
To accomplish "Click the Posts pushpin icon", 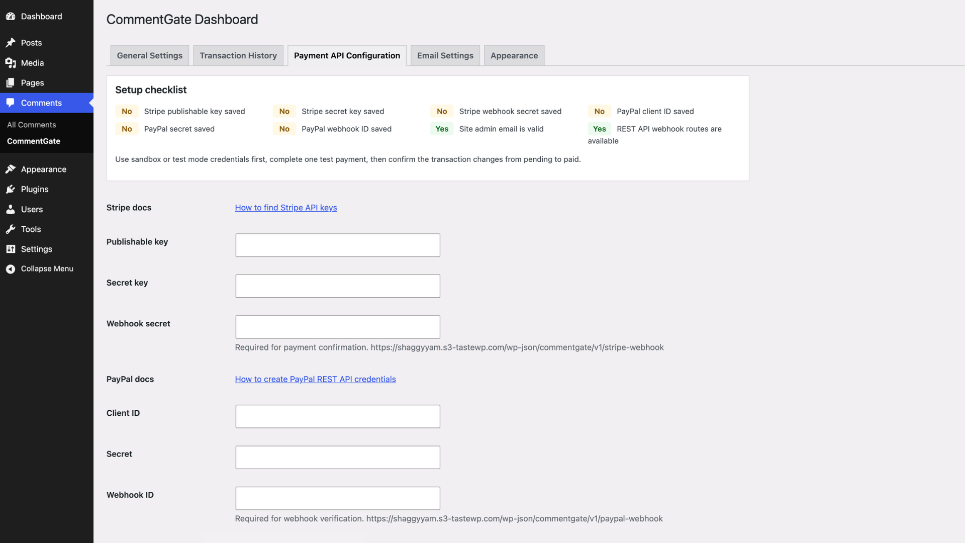I will [11, 43].
